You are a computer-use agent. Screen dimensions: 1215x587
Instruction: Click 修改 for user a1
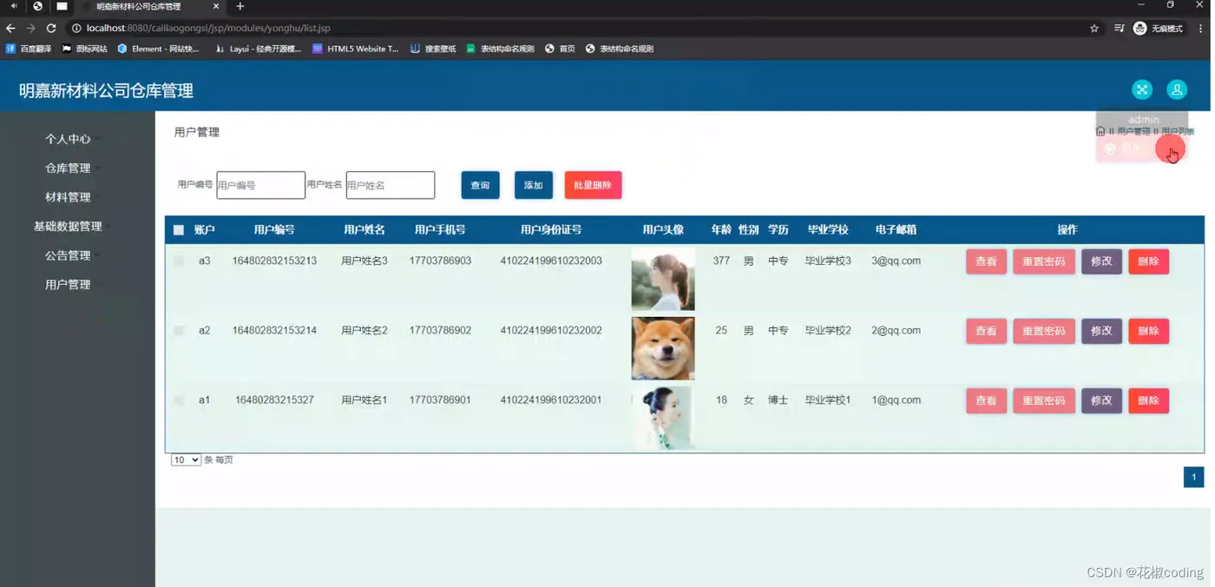click(1101, 400)
